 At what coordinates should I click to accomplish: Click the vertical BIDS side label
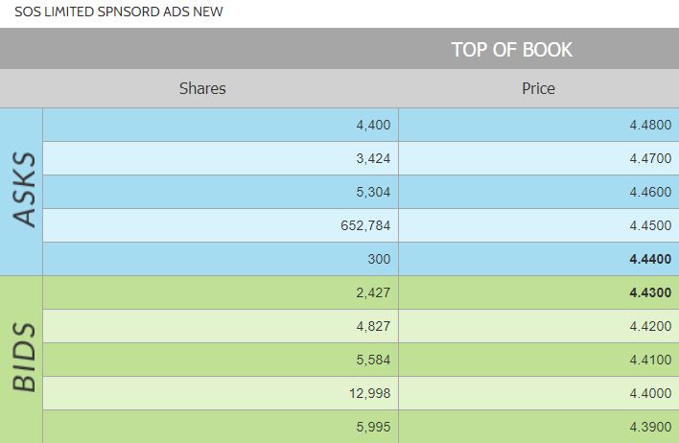coord(23,357)
